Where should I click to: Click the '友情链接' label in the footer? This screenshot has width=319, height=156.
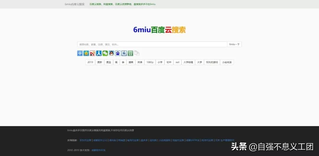coord(72,140)
